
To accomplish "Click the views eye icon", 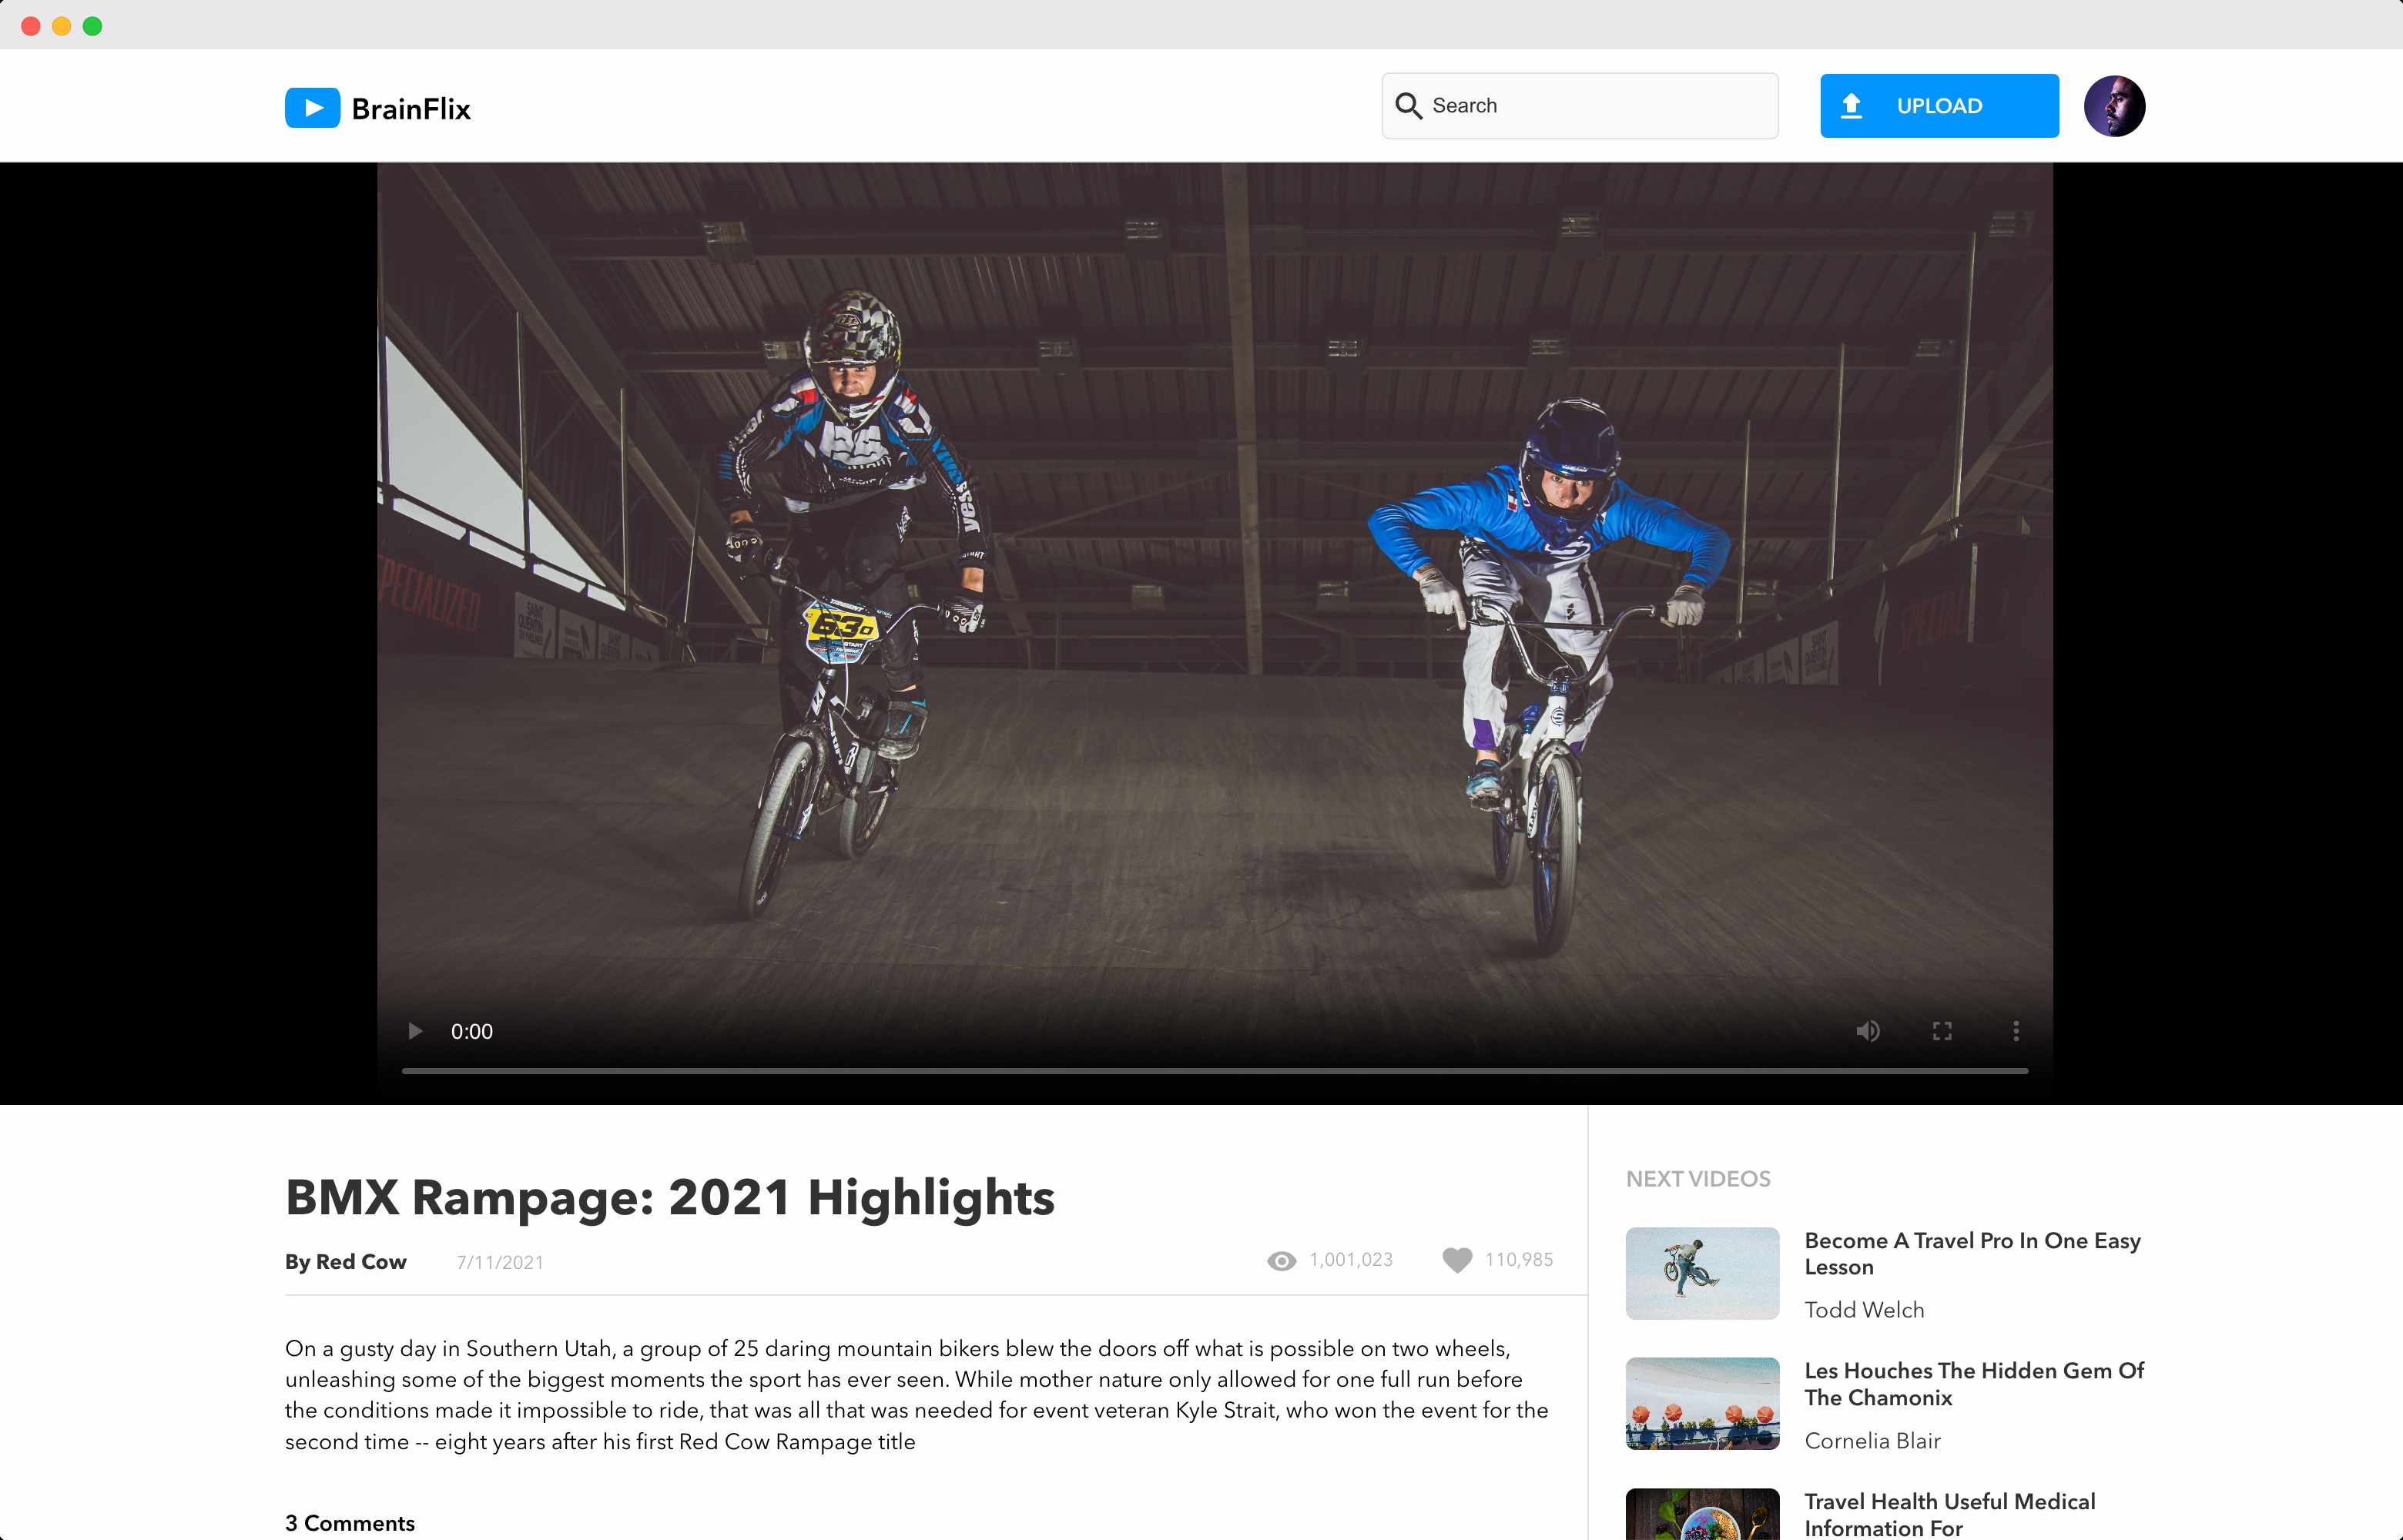I will point(1281,1261).
